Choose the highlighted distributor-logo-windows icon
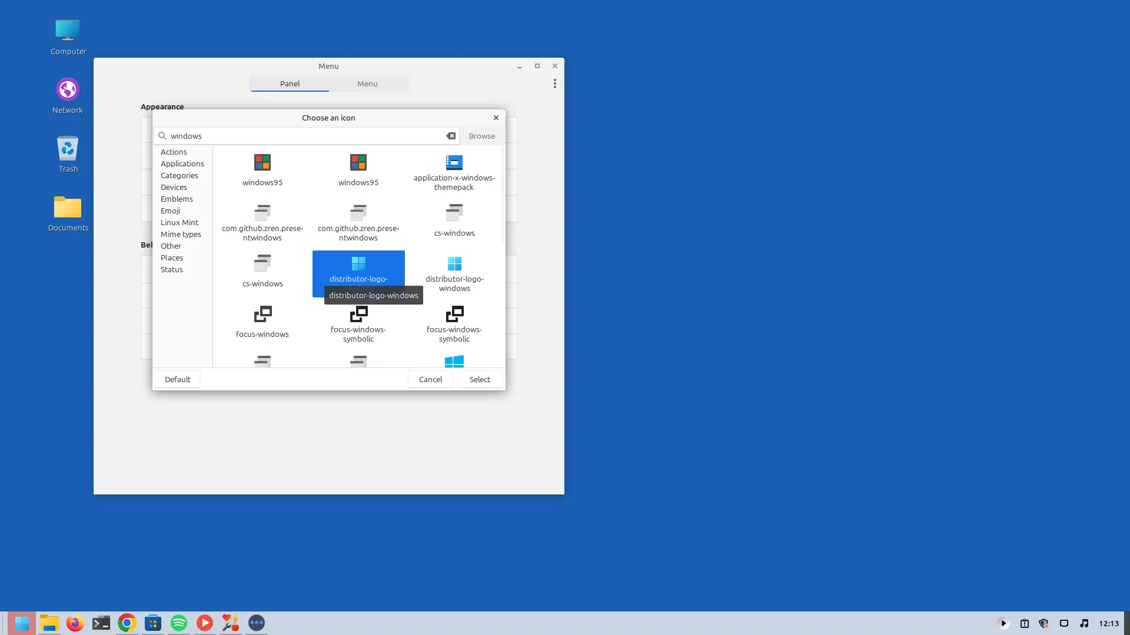The image size is (1130, 635). point(358,273)
